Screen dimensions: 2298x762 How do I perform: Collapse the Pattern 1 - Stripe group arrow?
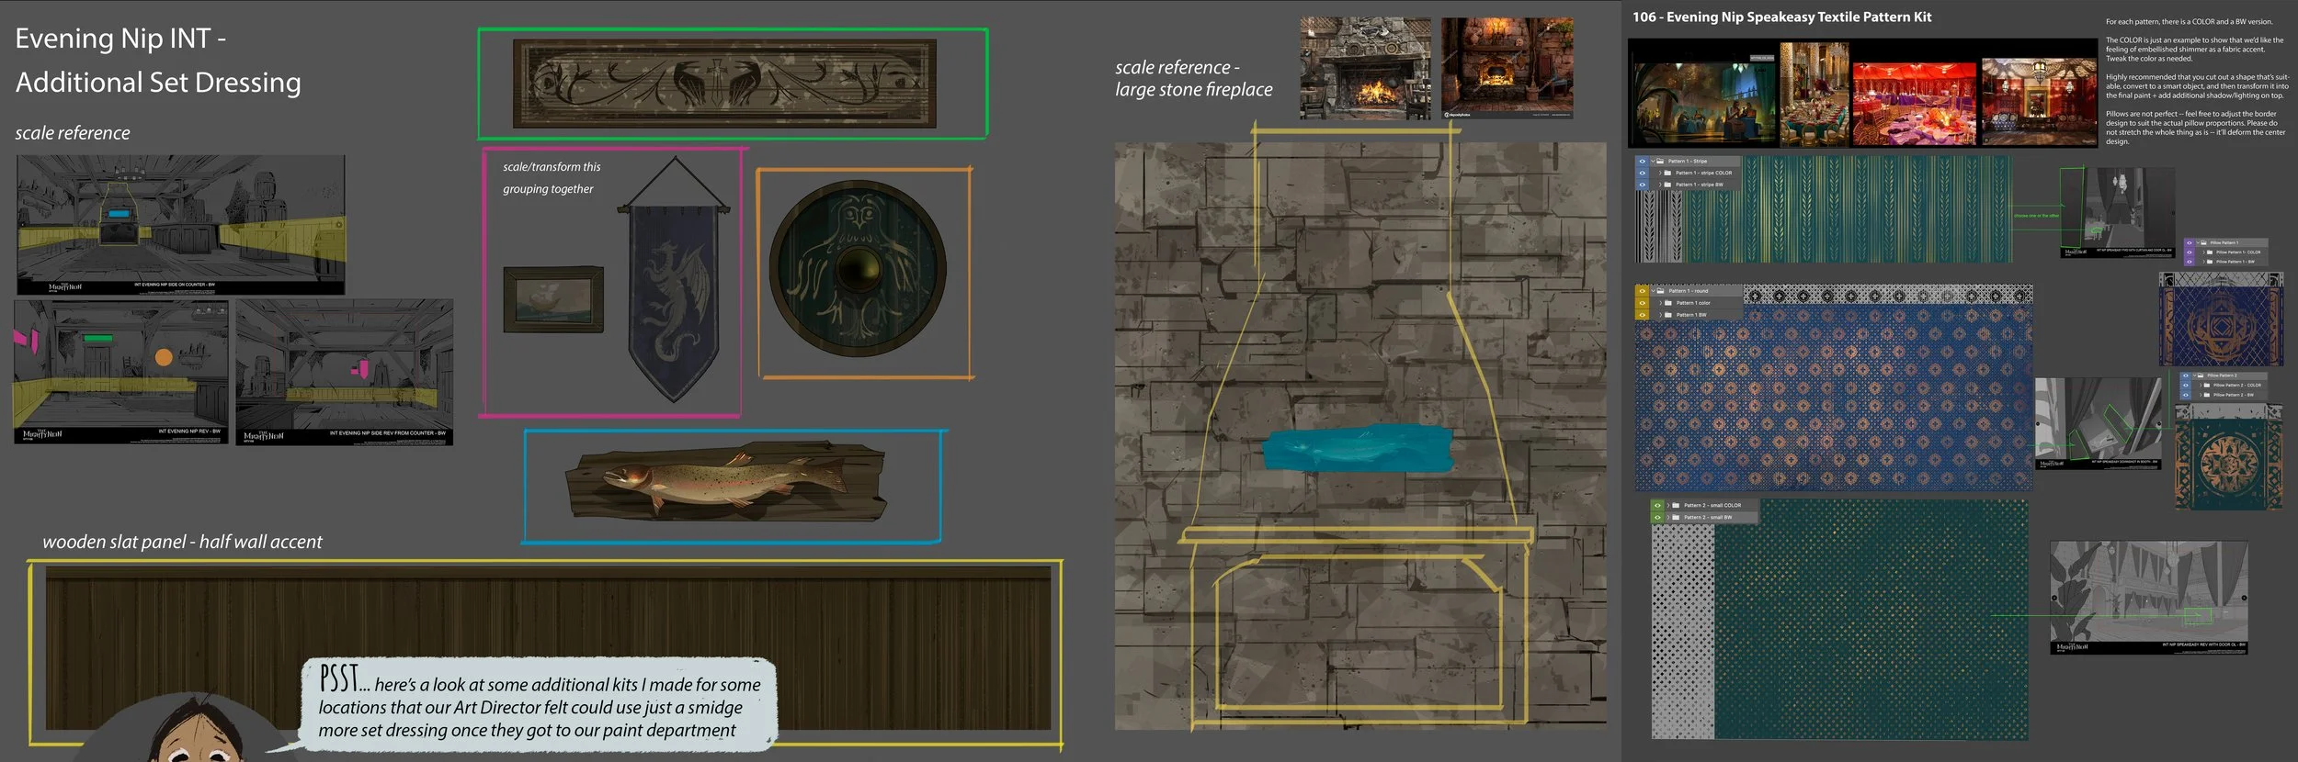(1653, 162)
